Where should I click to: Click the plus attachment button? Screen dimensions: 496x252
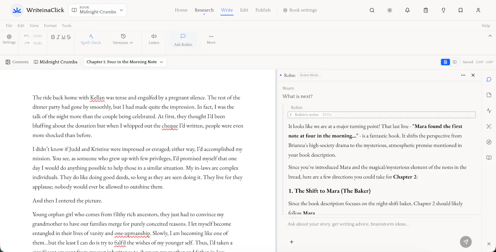[291, 242]
